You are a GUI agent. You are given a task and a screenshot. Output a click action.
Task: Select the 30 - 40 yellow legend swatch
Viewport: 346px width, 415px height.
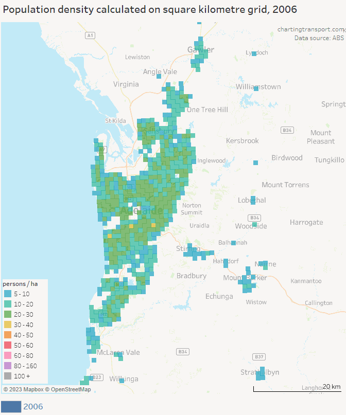point(8,325)
